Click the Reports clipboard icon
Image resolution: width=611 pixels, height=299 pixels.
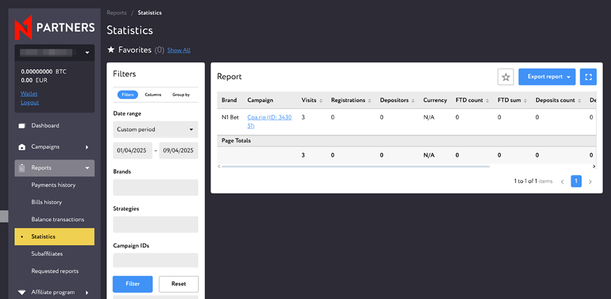[21, 168]
